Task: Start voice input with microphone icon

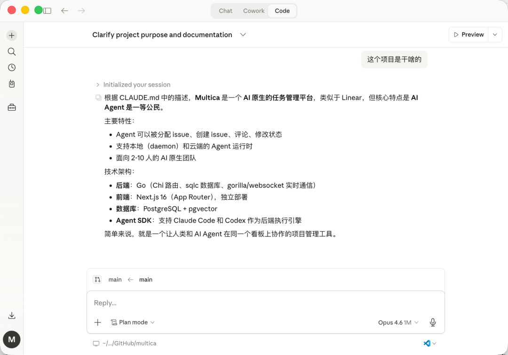Action: click(x=433, y=322)
